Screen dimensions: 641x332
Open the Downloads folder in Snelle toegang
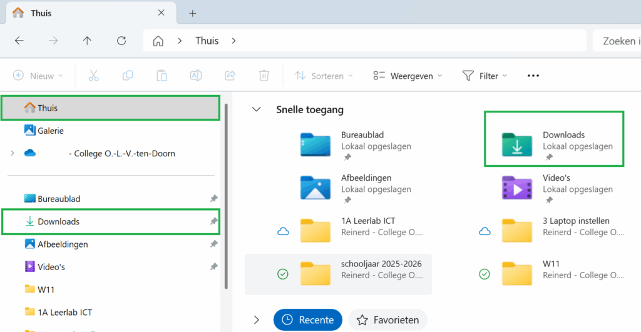(554, 141)
